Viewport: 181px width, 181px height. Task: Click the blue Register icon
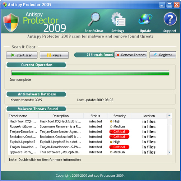click(x=156, y=55)
